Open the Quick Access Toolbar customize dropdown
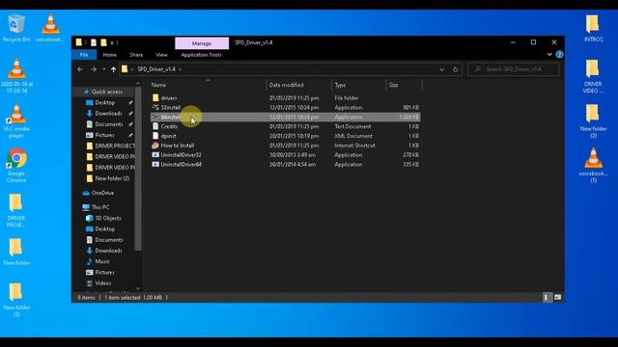Screen dimensions: 618x347 (112, 42)
